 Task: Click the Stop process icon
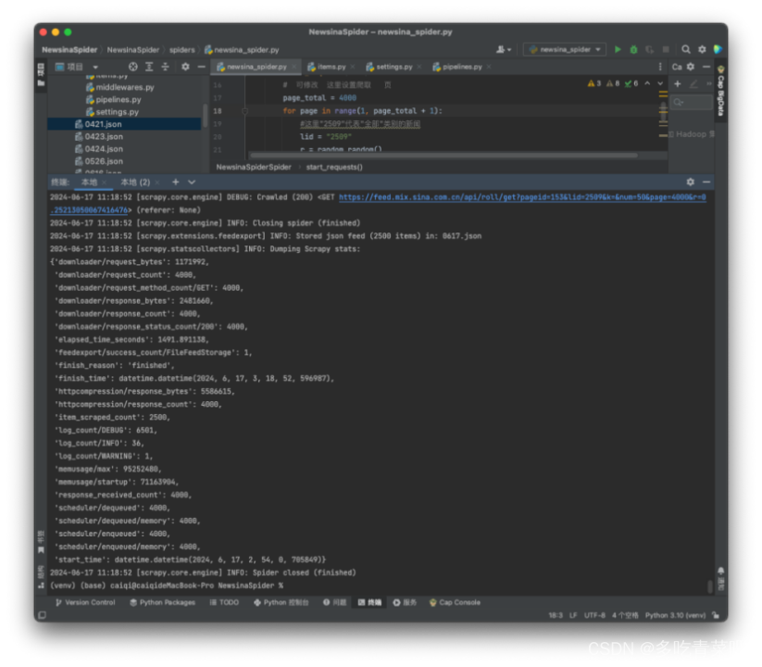tap(666, 50)
